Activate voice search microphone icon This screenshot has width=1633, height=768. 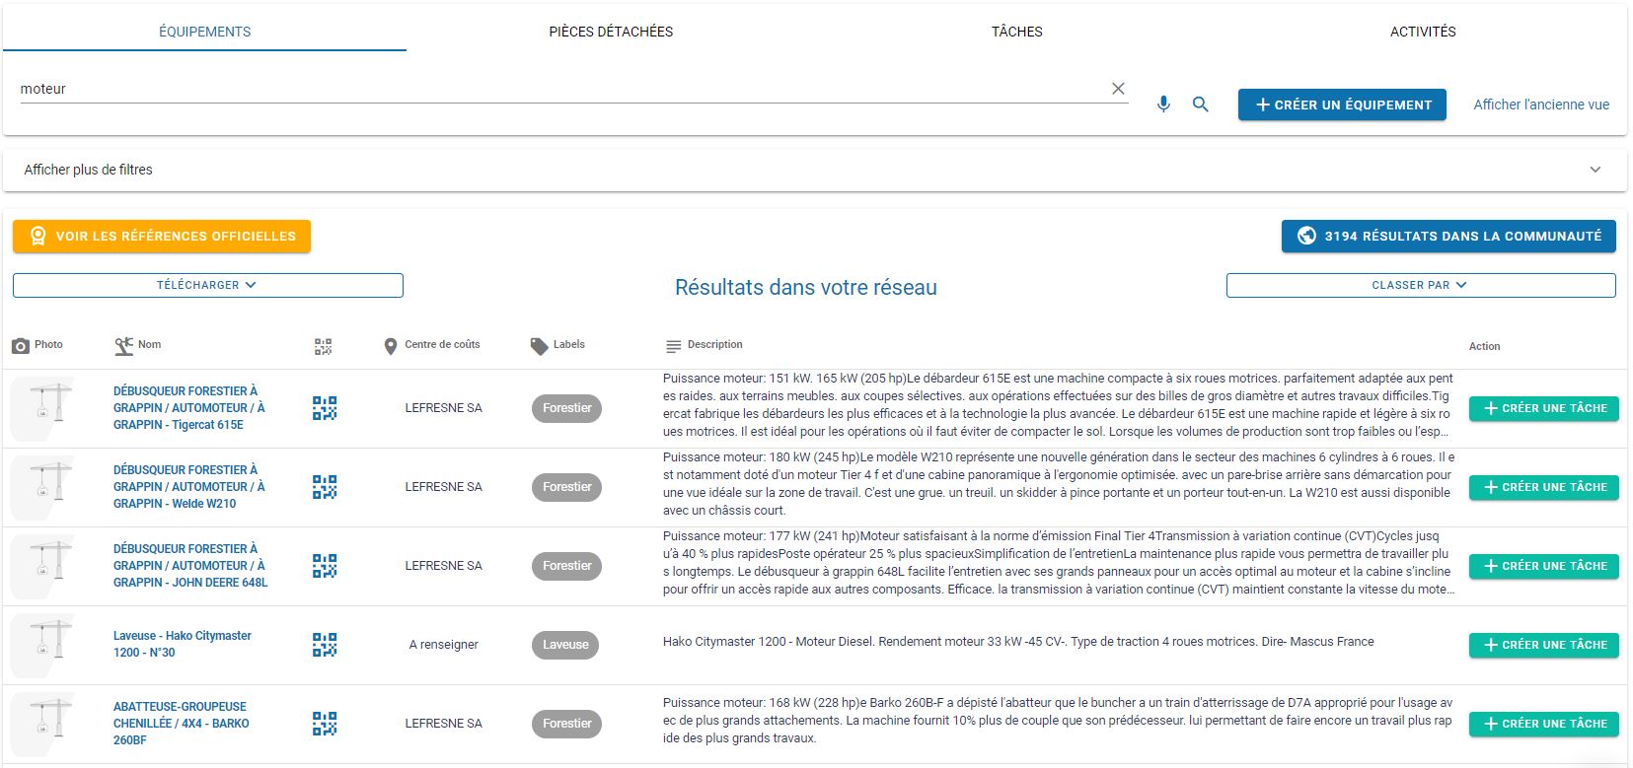tap(1163, 105)
